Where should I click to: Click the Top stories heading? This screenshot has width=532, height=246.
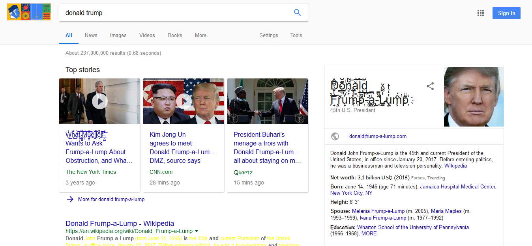82,70
